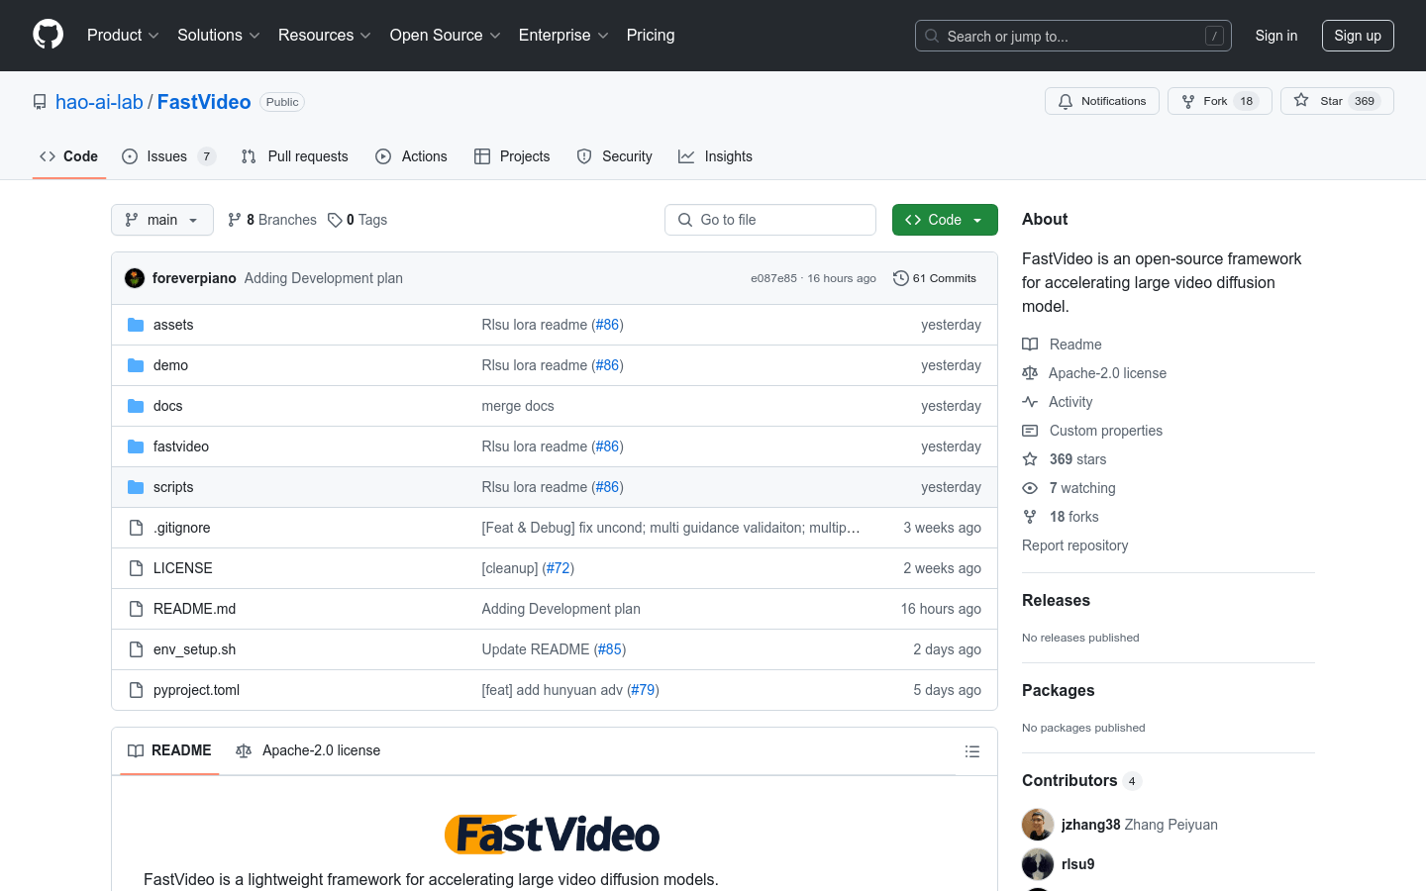The image size is (1426, 891).
Task: Click jzhang38 contributor avatar
Action: (x=1038, y=825)
